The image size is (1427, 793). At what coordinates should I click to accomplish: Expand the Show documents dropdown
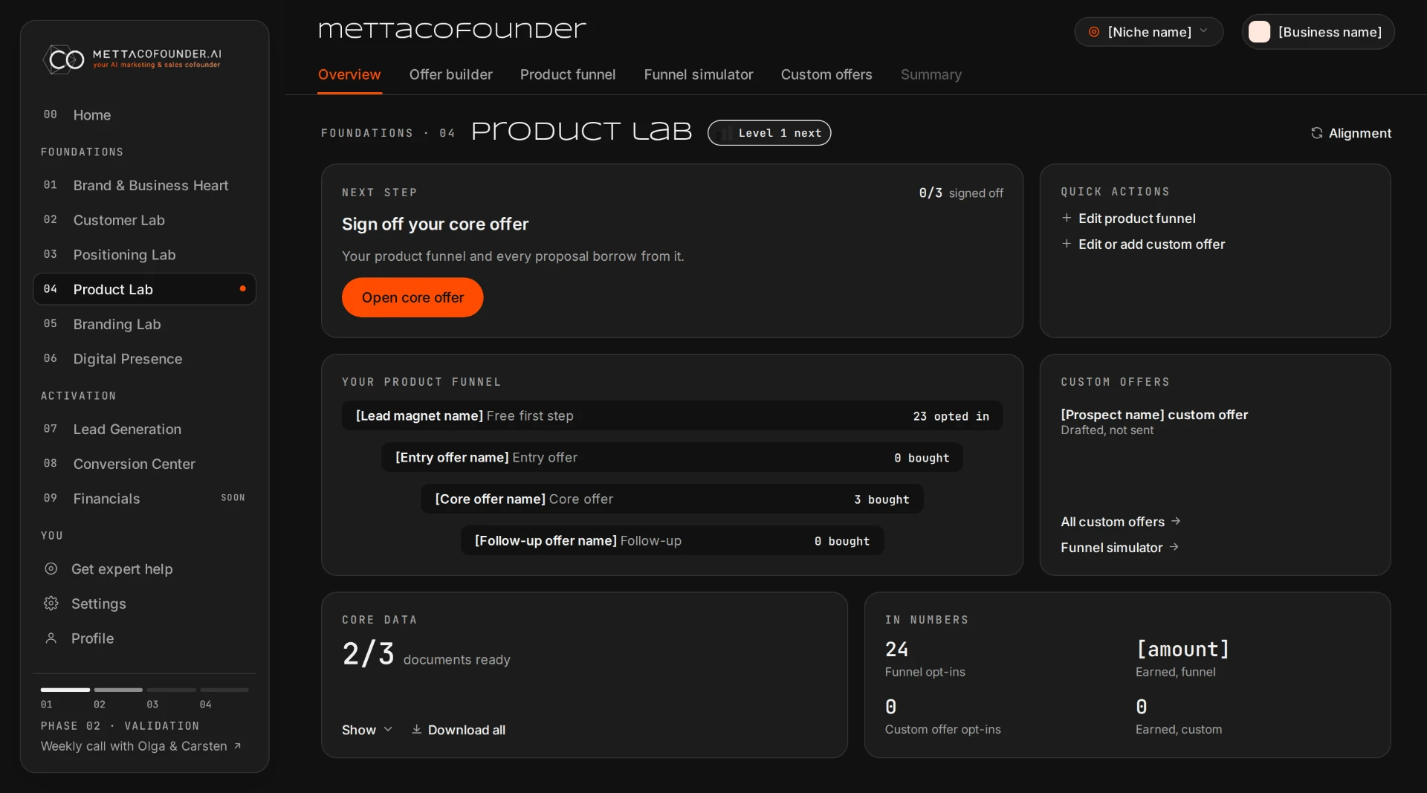click(367, 730)
